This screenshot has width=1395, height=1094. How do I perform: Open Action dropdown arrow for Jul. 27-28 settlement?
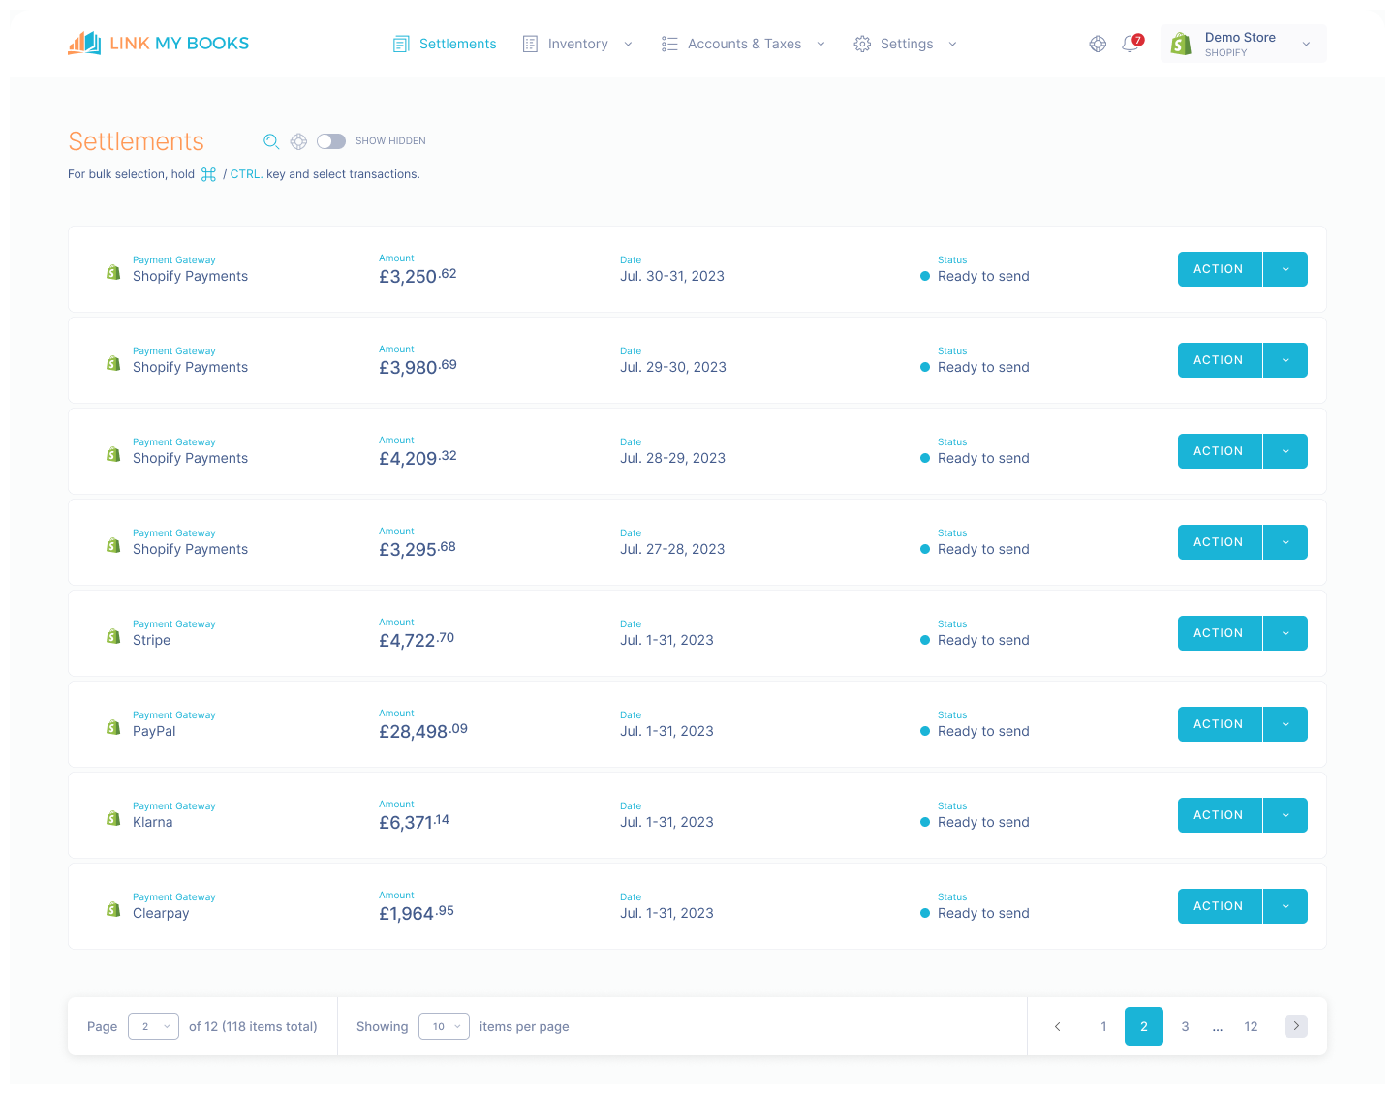1286,542
